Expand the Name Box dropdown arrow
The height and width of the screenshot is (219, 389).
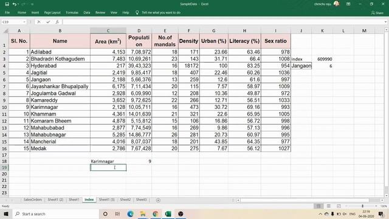[24, 22]
